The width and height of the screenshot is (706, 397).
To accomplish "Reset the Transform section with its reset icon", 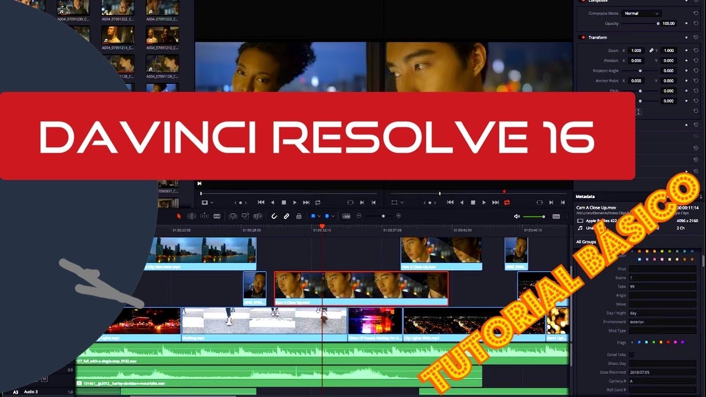I will coord(696,37).
